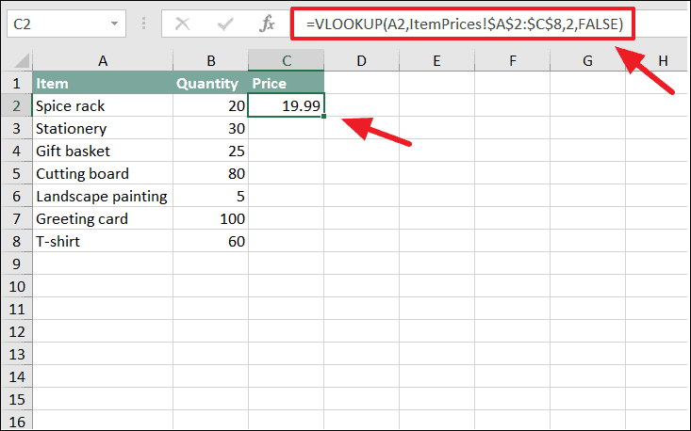This screenshot has height=431, width=691.
Task: Click the quantity cell showing 60
Action: [210, 241]
